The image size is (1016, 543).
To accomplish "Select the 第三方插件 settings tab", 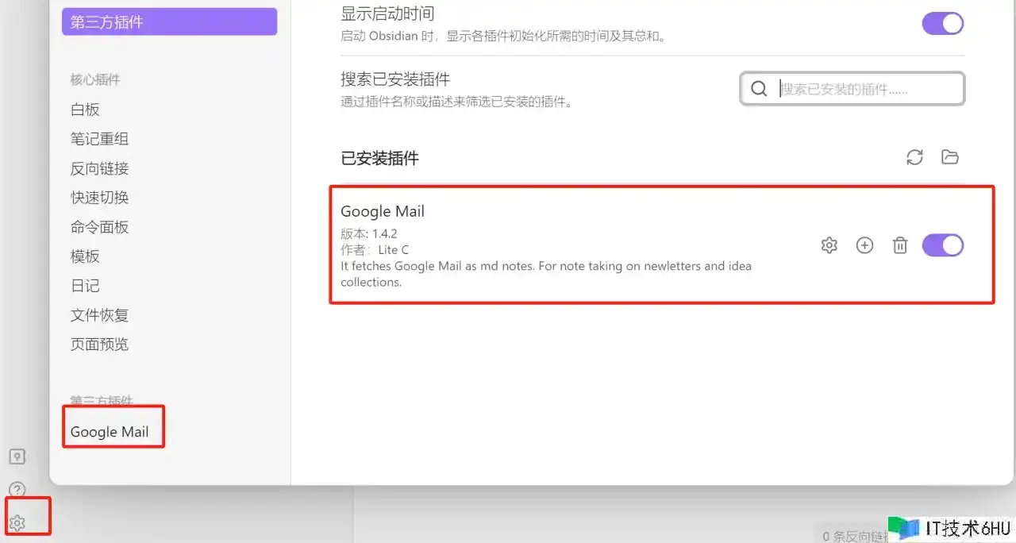I will point(169,22).
